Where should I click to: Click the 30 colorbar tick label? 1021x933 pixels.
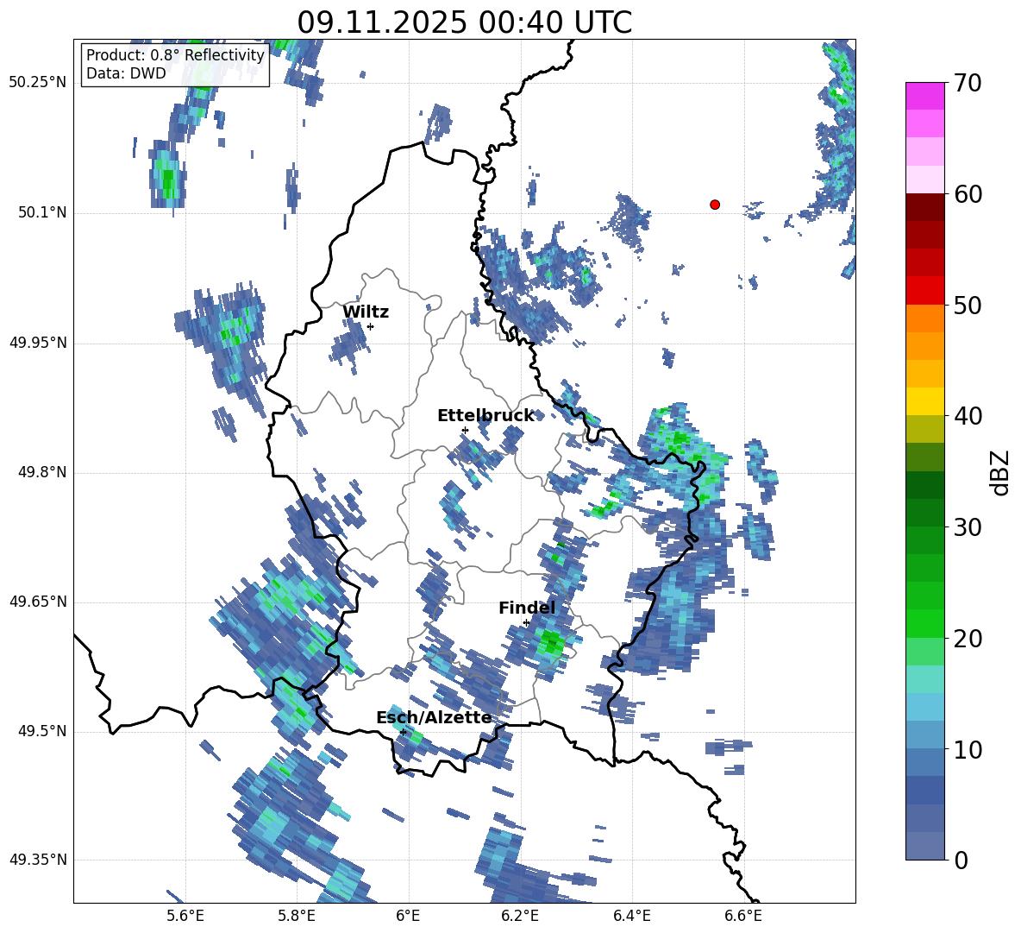(x=968, y=527)
